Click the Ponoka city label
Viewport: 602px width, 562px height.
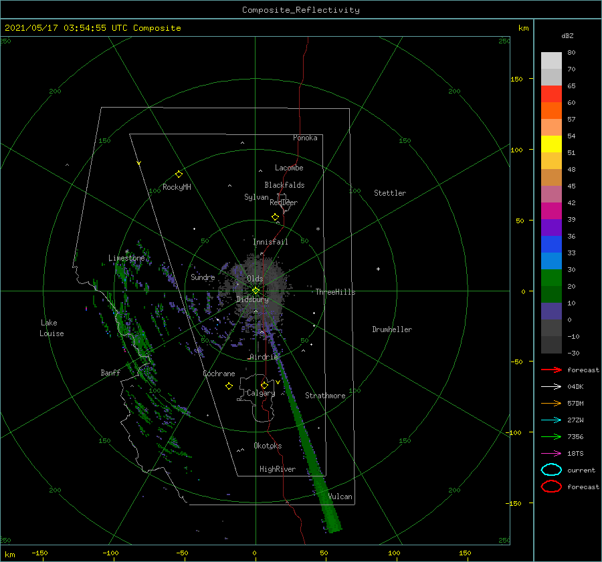tap(305, 138)
